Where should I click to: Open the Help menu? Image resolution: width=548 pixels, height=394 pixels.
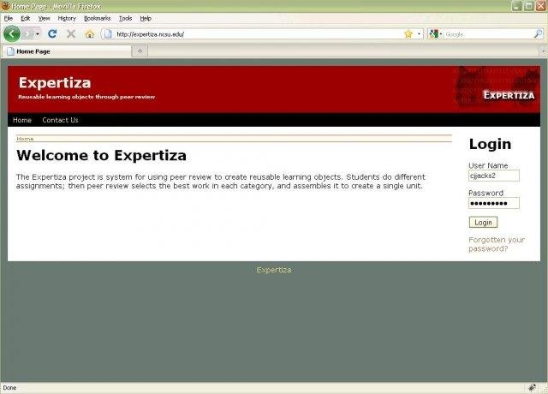tap(146, 19)
